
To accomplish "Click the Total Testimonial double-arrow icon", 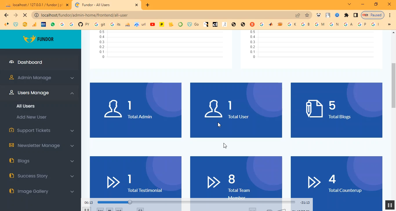I will click(x=113, y=182).
